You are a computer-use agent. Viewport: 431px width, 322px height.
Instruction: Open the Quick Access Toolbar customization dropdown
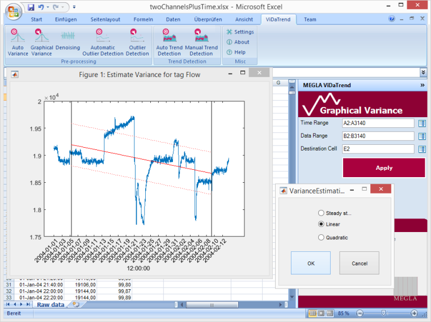point(74,7)
